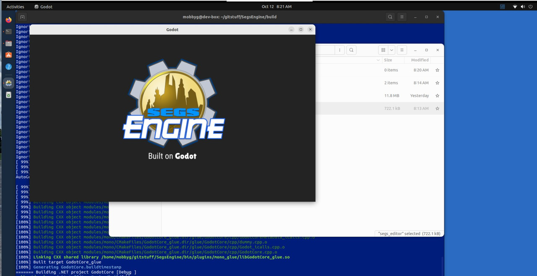Open the Activities overview
The width and height of the screenshot is (537, 276).
[x=16, y=7]
